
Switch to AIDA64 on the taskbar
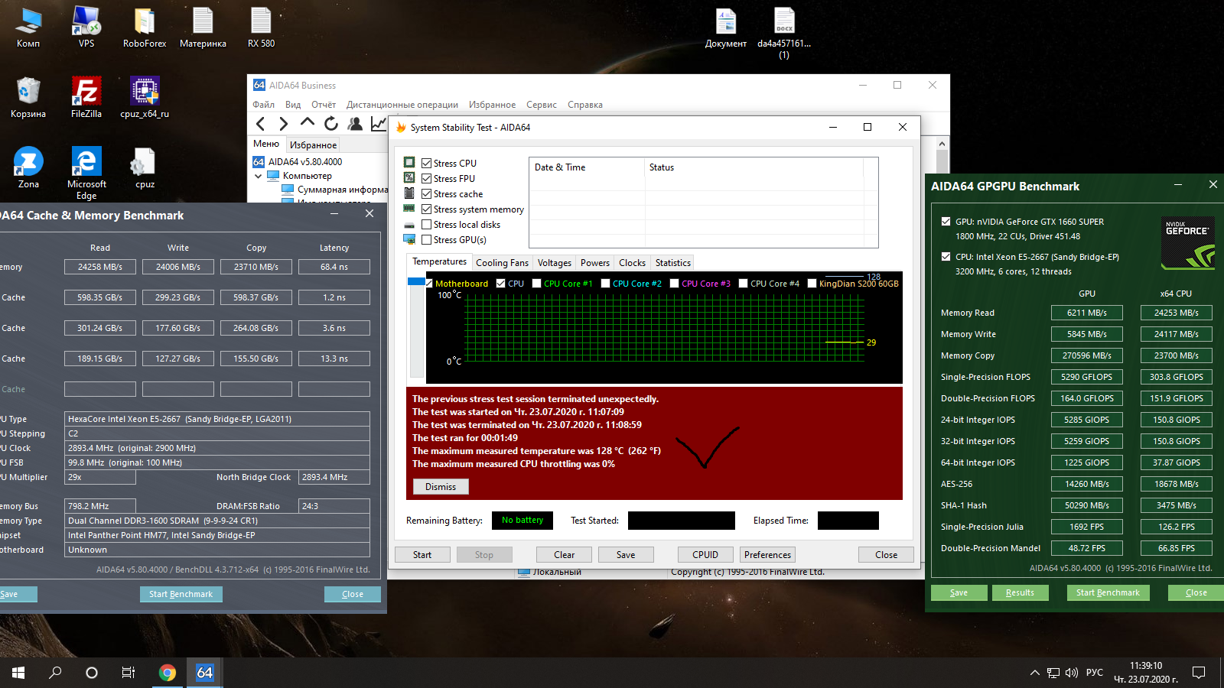tap(204, 673)
